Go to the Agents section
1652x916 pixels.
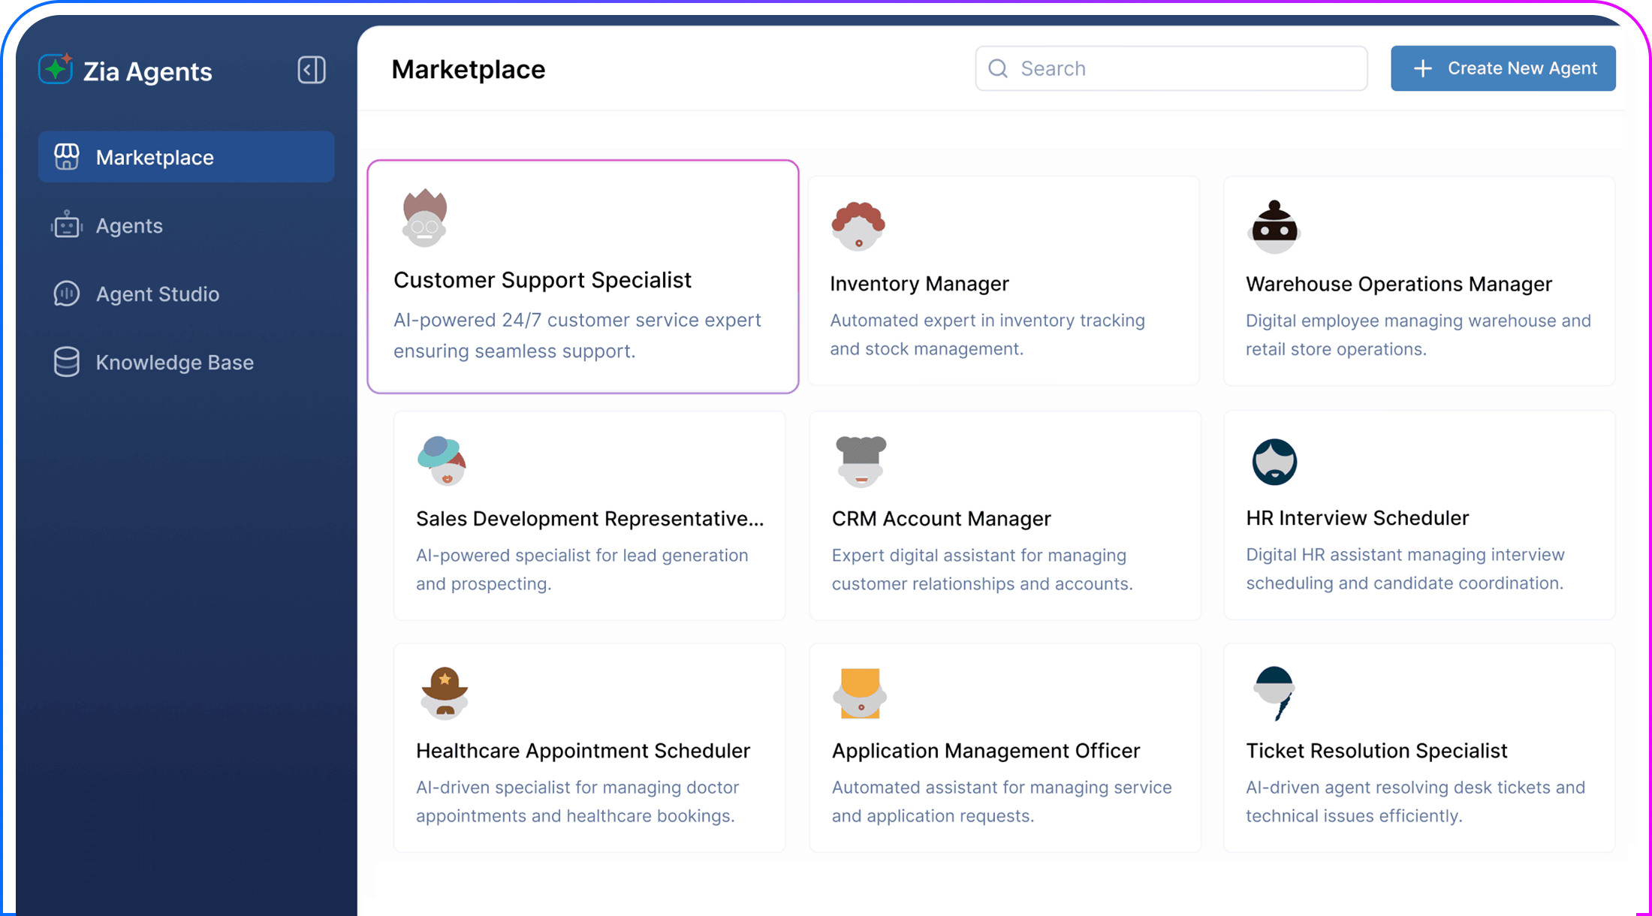click(186, 225)
